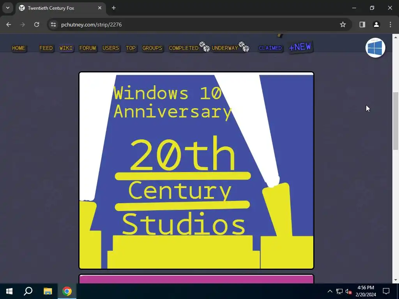Viewport: 399px width, 299px height.
Task: Open the FEED nav link
Action: [46, 48]
